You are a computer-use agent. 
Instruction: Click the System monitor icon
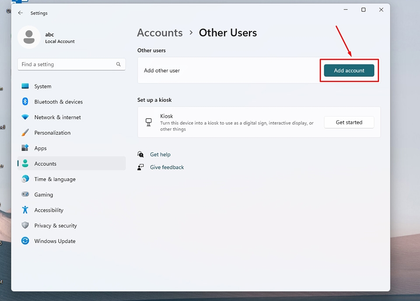[x=25, y=86]
